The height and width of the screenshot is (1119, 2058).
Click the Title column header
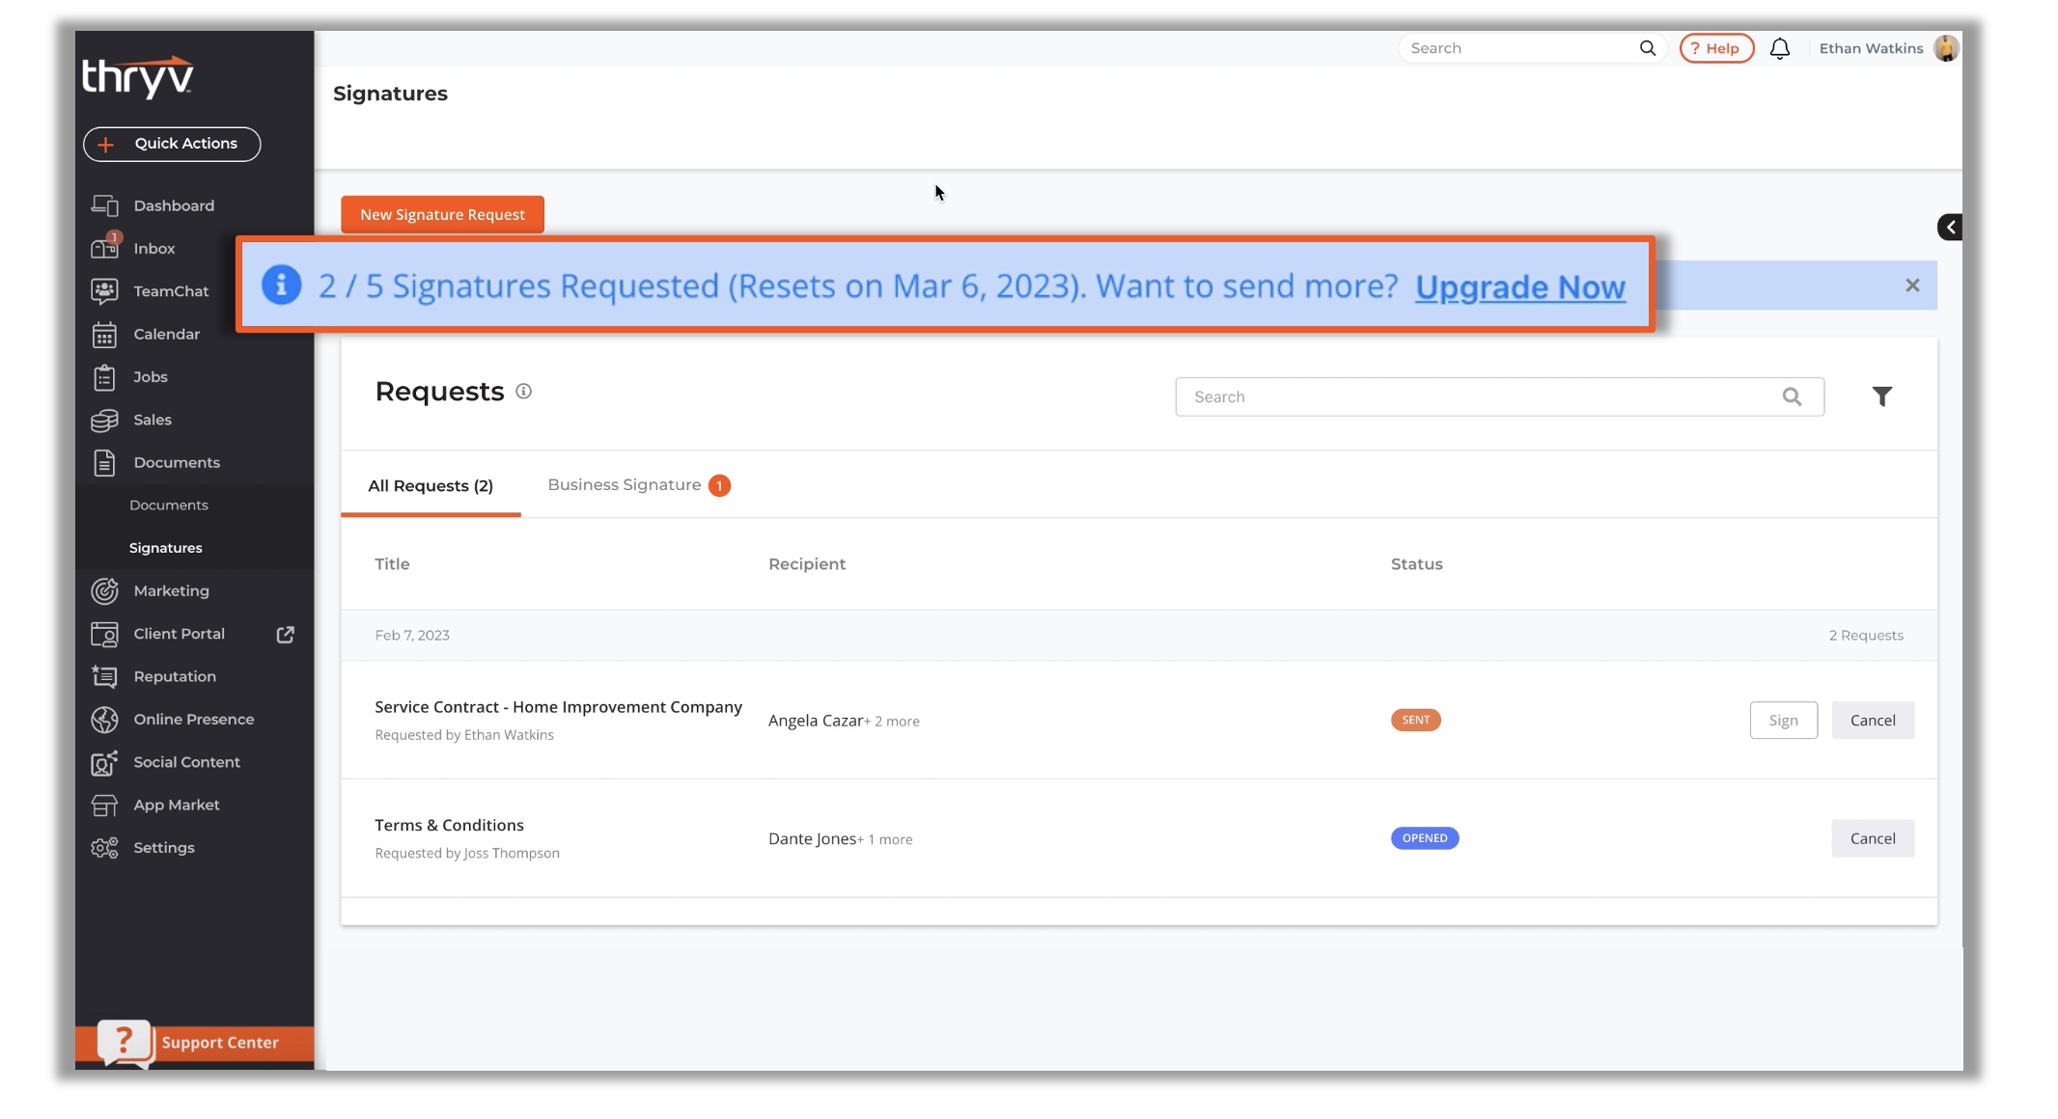pyautogui.click(x=392, y=564)
